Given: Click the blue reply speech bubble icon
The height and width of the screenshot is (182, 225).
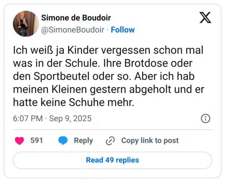Looking at the screenshot, I should pos(63,141).
